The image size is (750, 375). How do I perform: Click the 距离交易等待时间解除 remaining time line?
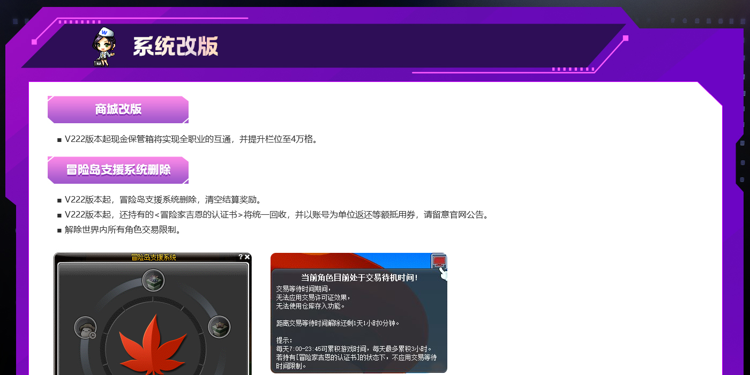point(337,323)
